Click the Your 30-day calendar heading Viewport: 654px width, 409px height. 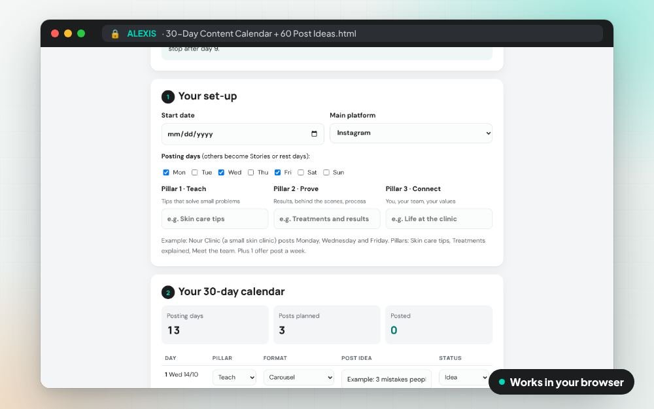tap(232, 292)
